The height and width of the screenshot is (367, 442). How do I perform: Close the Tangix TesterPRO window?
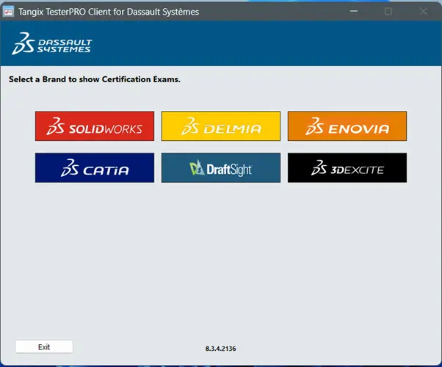point(423,11)
